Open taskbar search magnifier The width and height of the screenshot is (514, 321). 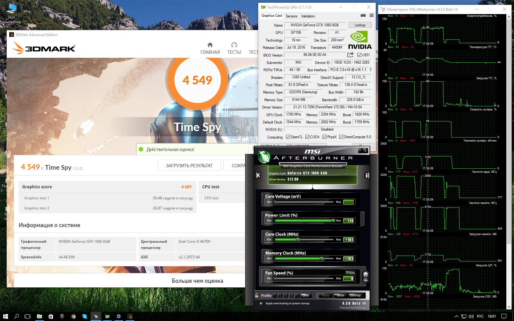[x=17, y=316]
